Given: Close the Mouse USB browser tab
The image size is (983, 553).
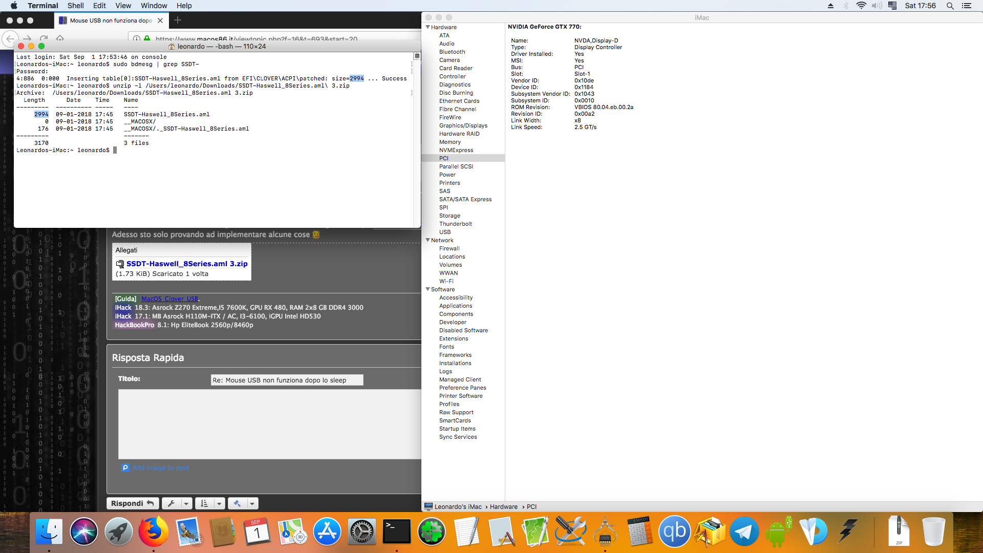Looking at the screenshot, I should [160, 20].
